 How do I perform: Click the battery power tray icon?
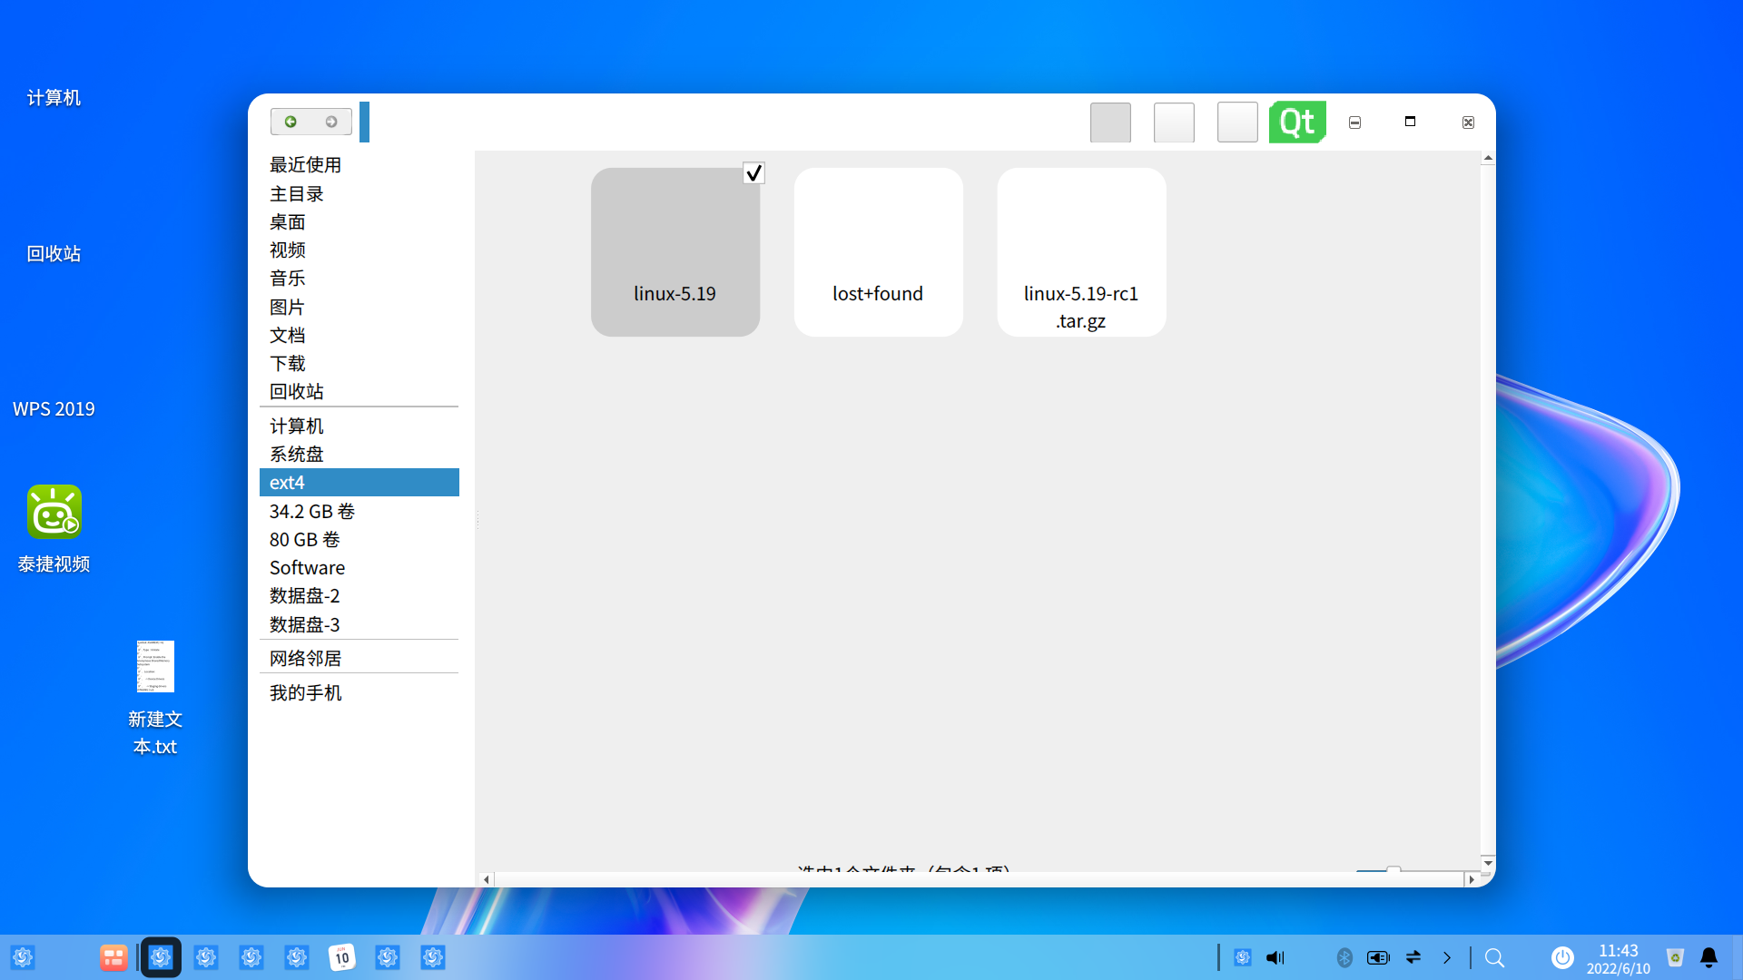tap(1378, 957)
